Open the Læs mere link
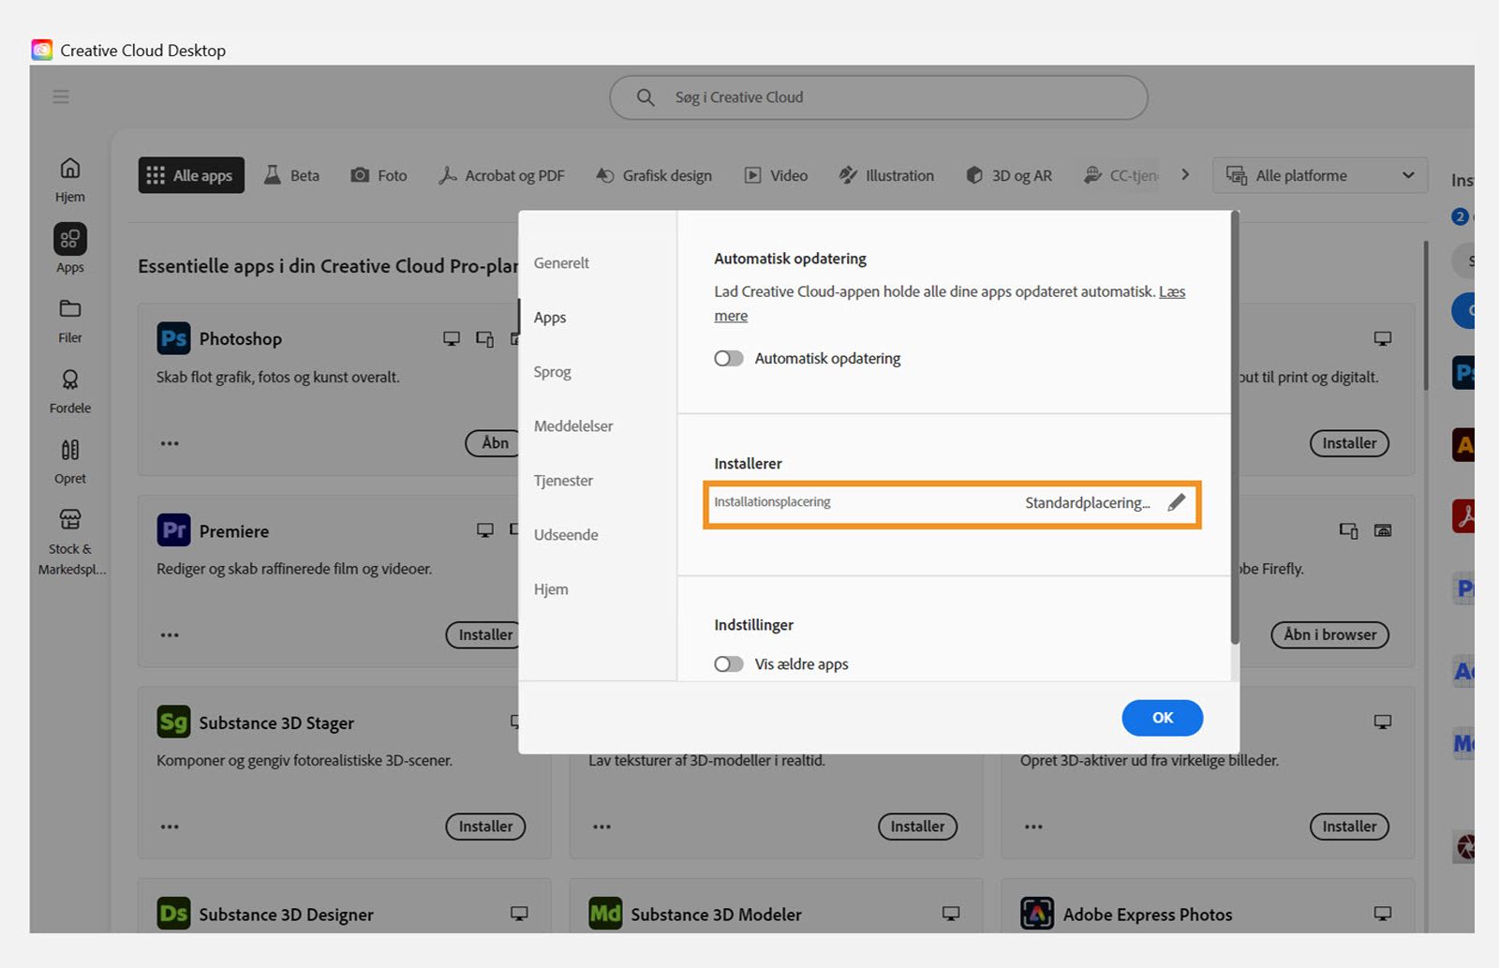 click(x=950, y=304)
